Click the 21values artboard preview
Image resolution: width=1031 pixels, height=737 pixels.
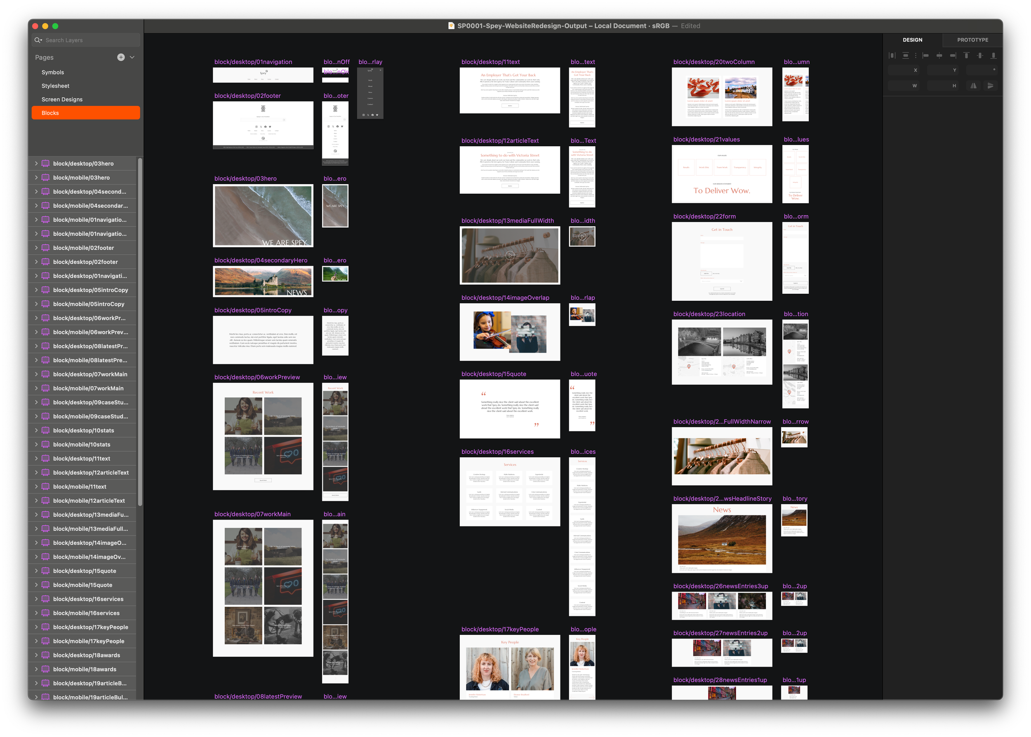point(722,174)
